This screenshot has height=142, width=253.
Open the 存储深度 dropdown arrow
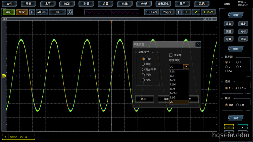186,67
